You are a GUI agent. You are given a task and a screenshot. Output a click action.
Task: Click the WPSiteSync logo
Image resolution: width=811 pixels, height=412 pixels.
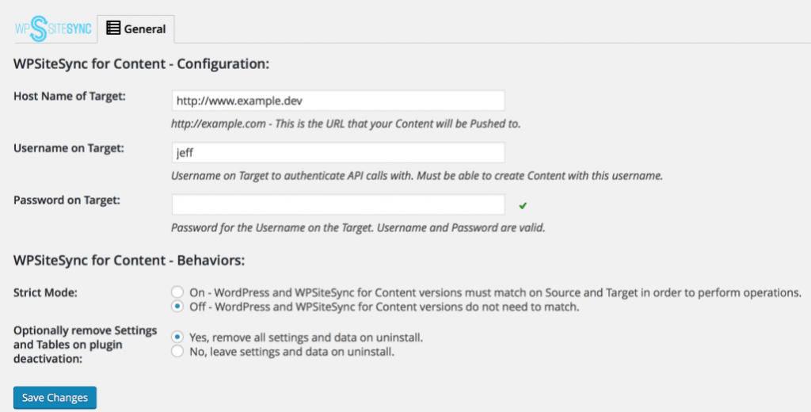click(x=53, y=29)
